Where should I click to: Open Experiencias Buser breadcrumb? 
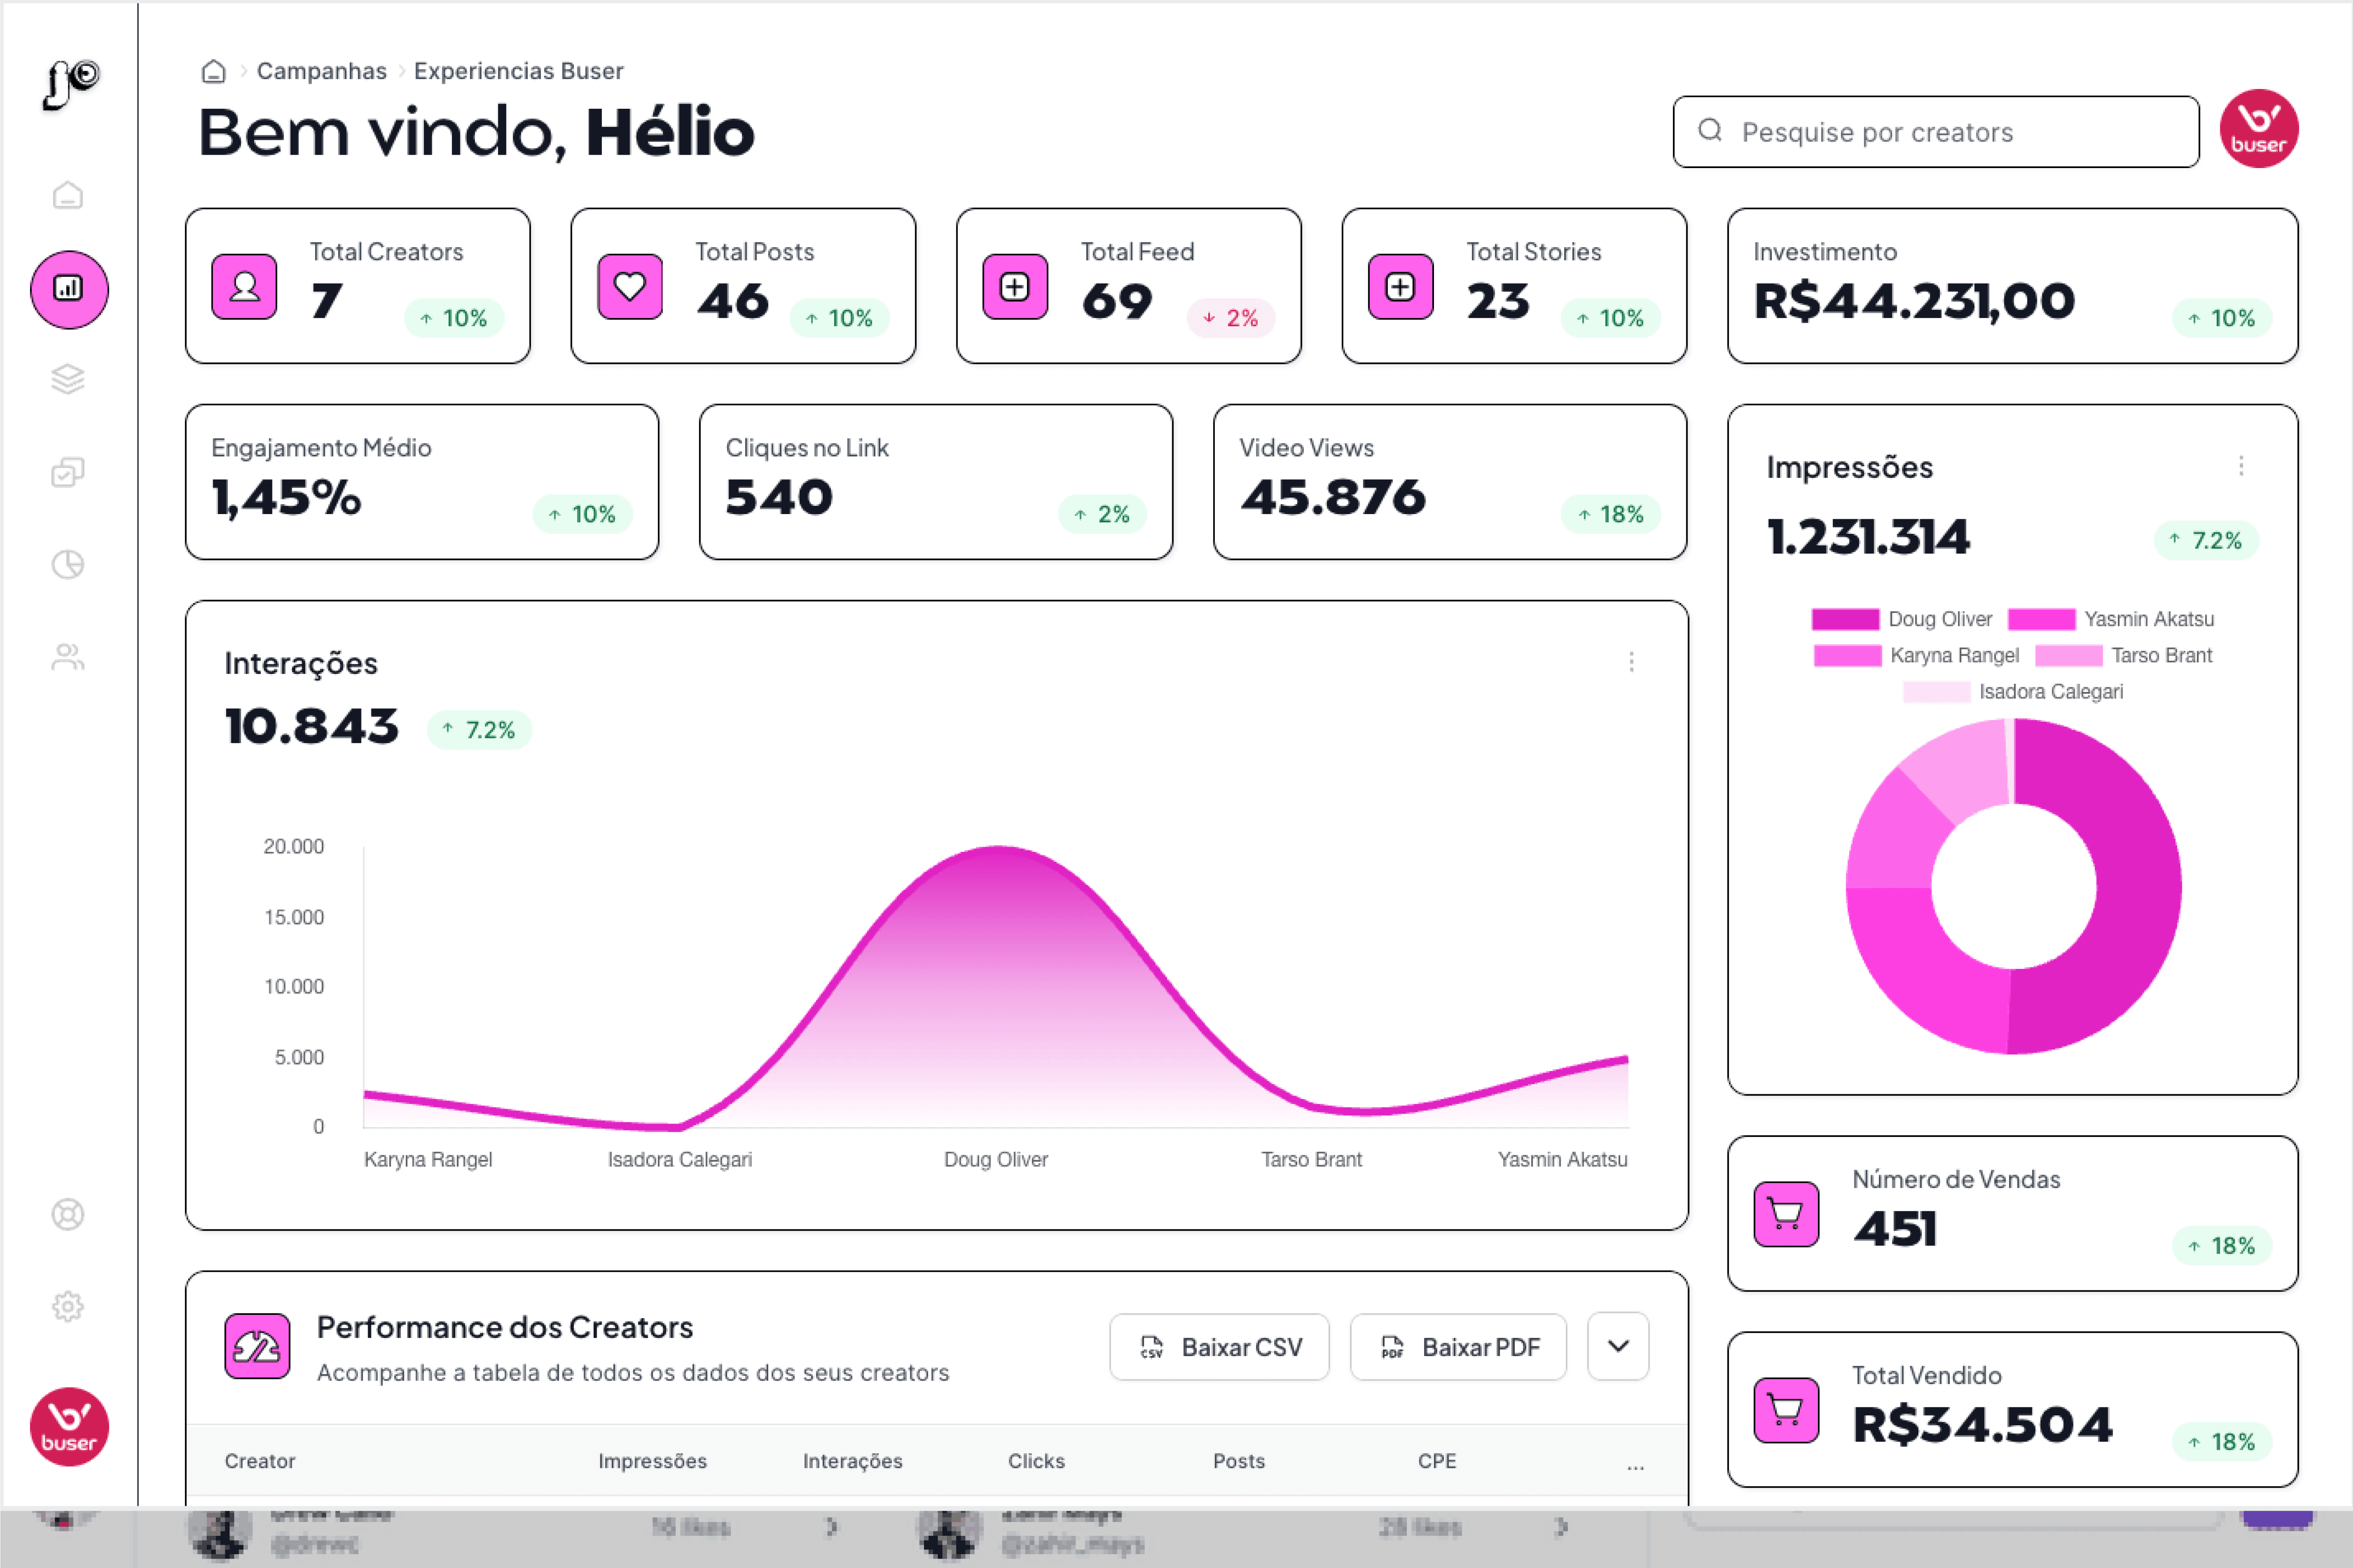pos(518,71)
